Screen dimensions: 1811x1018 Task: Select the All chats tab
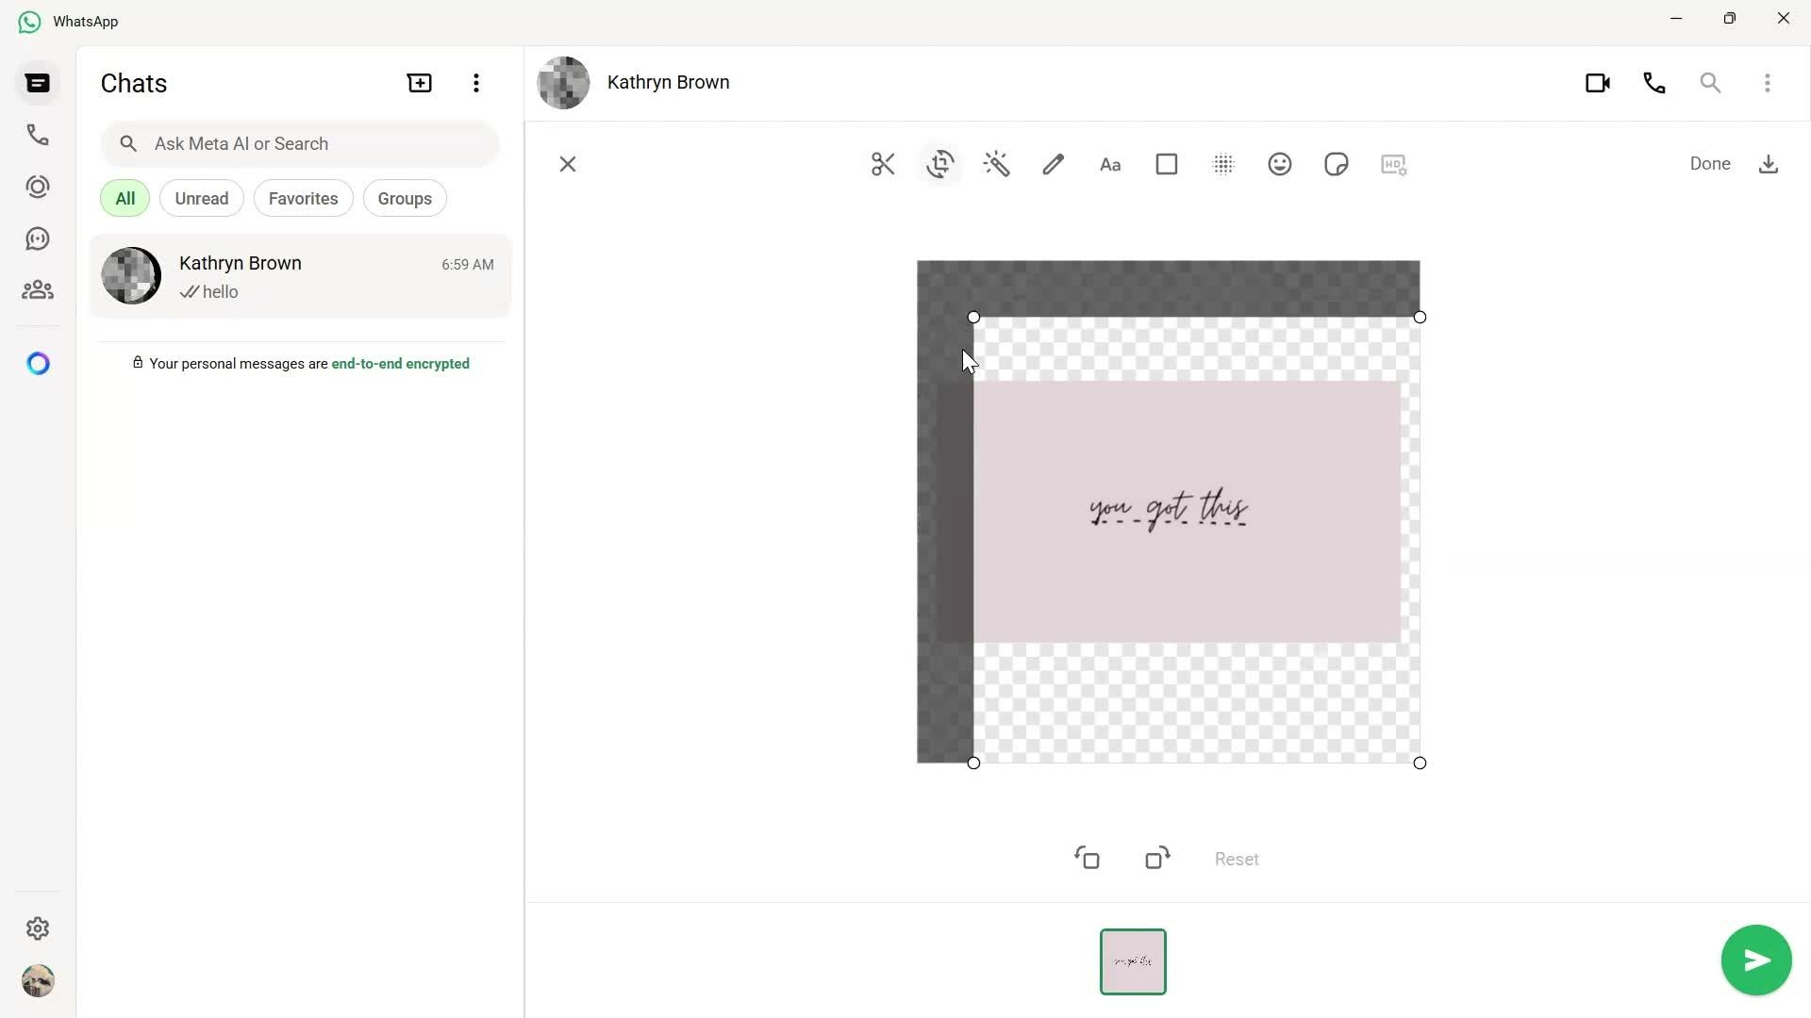pos(125,198)
